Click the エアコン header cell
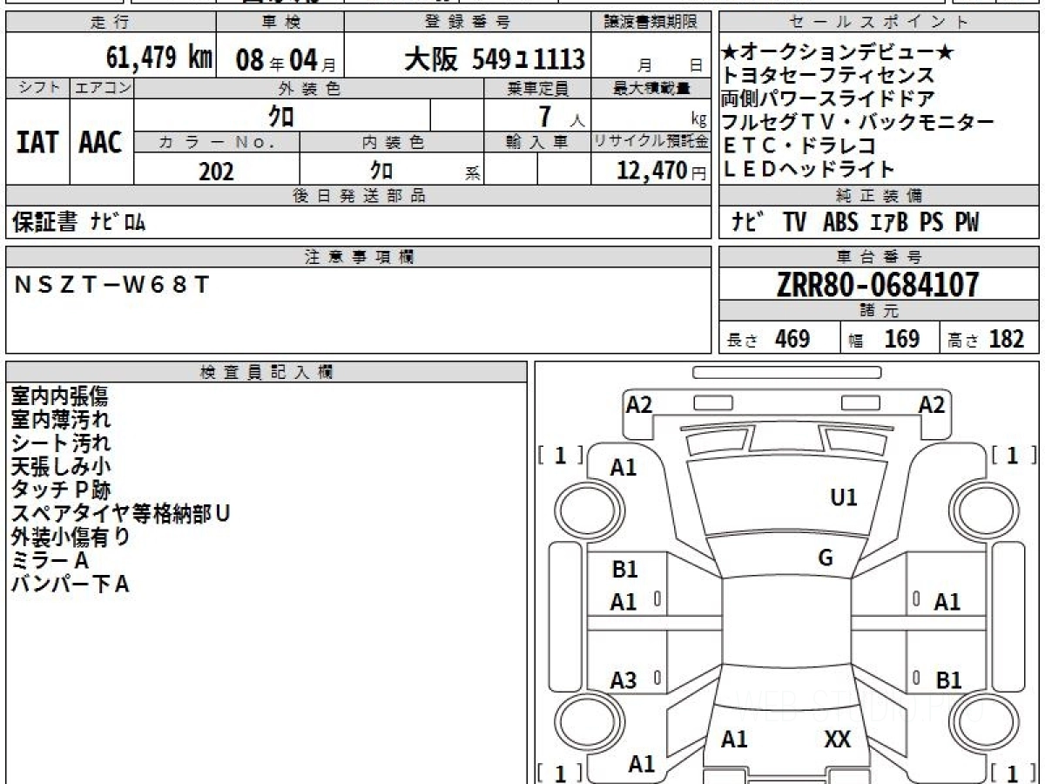This screenshot has width=1045, height=784. coord(102,88)
